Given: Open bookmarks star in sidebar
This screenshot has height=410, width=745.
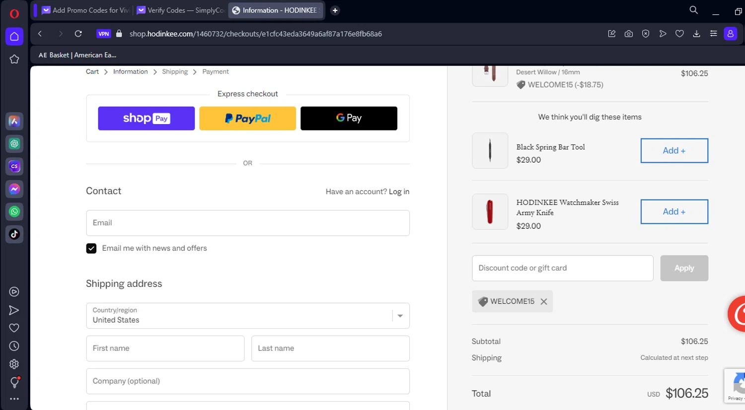Looking at the screenshot, I should tap(14, 59).
